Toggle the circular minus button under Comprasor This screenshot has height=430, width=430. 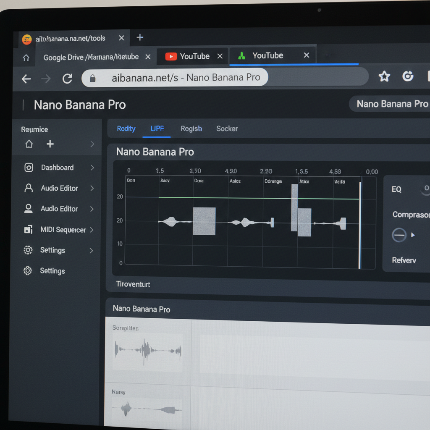point(399,235)
